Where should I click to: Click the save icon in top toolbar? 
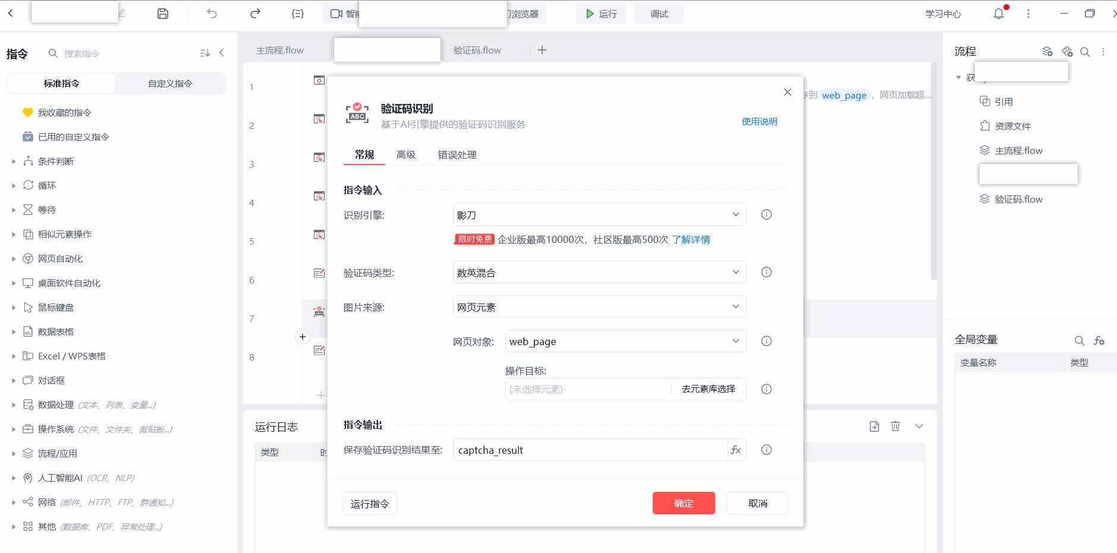click(x=163, y=14)
